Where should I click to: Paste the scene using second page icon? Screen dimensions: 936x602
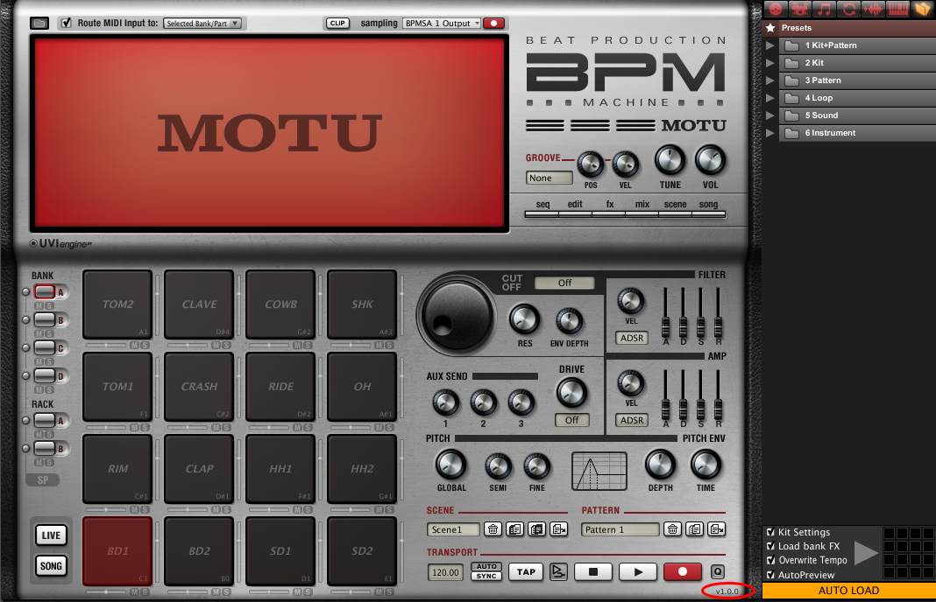tap(536, 529)
